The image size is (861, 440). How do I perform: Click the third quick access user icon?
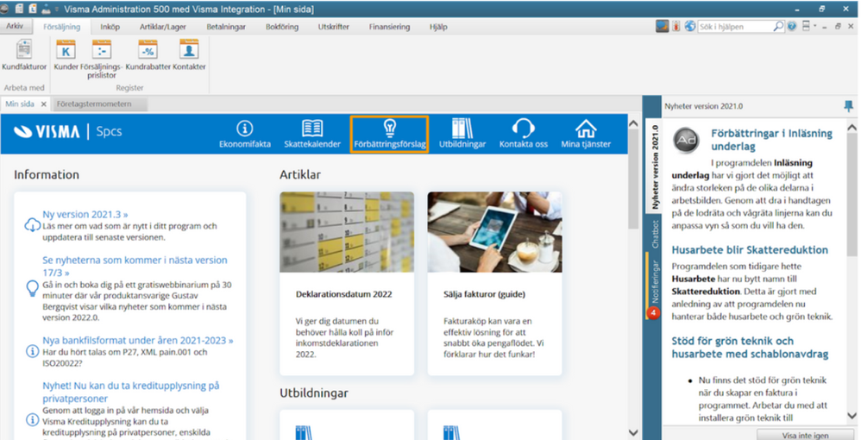click(x=46, y=9)
